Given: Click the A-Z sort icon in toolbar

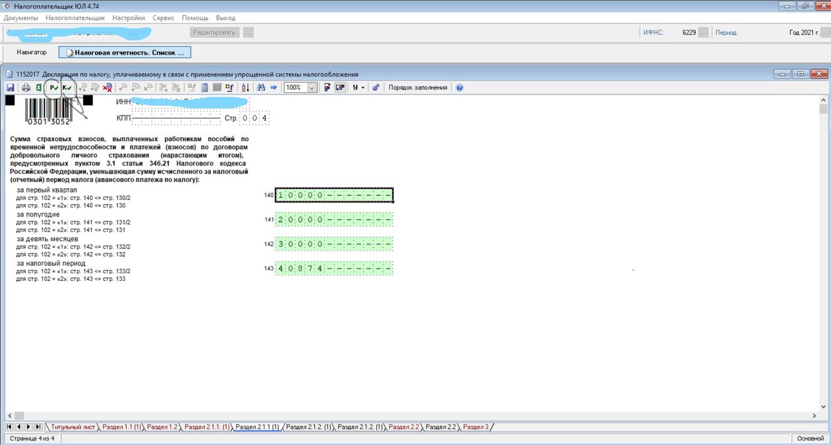Looking at the screenshot, I should pyautogui.click(x=245, y=88).
